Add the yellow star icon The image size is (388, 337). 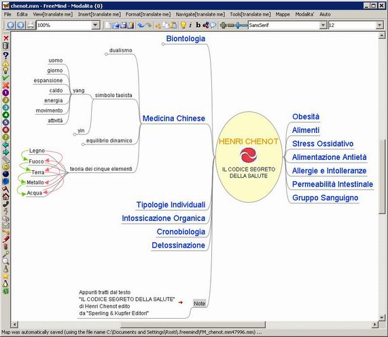coord(5,277)
